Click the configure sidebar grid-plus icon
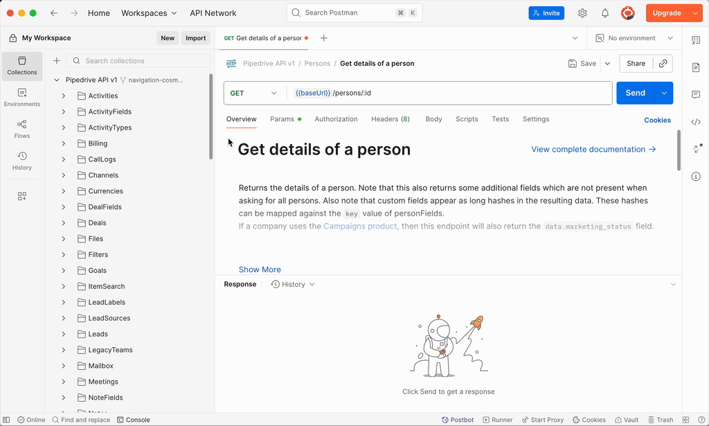 [x=21, y=196]
